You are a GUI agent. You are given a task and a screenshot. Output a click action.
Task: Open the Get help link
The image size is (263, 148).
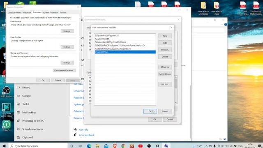click(83, 129)
